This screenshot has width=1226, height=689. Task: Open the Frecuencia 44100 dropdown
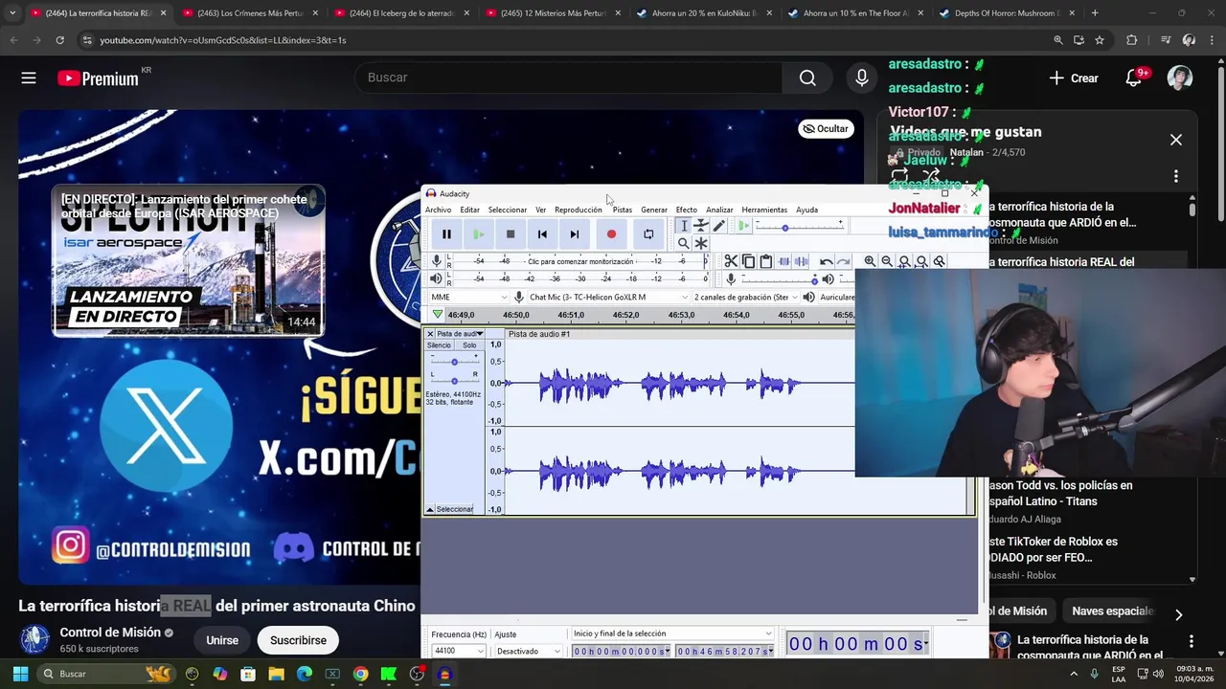click(x=459, y=651)
